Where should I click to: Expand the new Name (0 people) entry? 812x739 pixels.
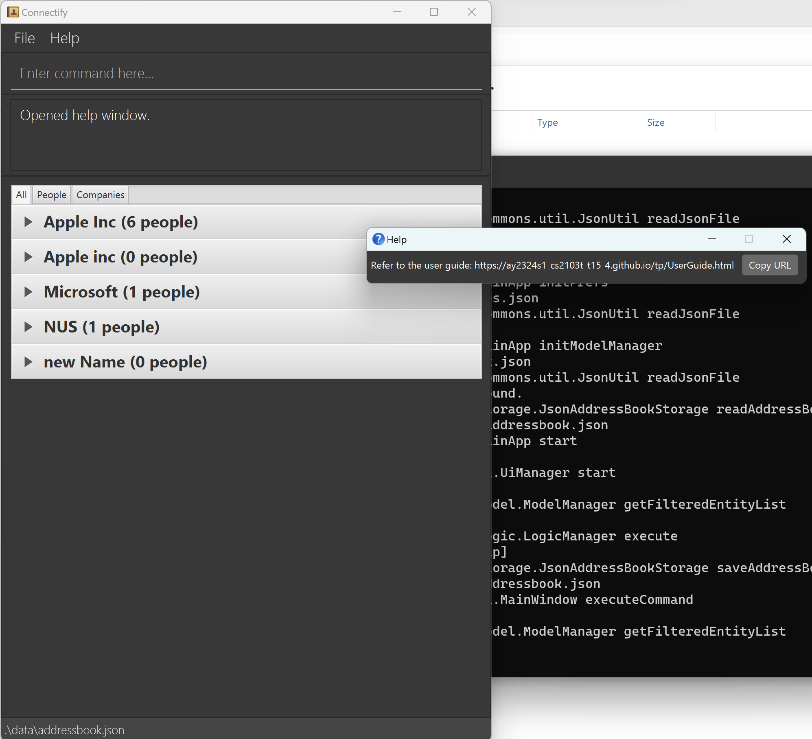coord(28,362)
